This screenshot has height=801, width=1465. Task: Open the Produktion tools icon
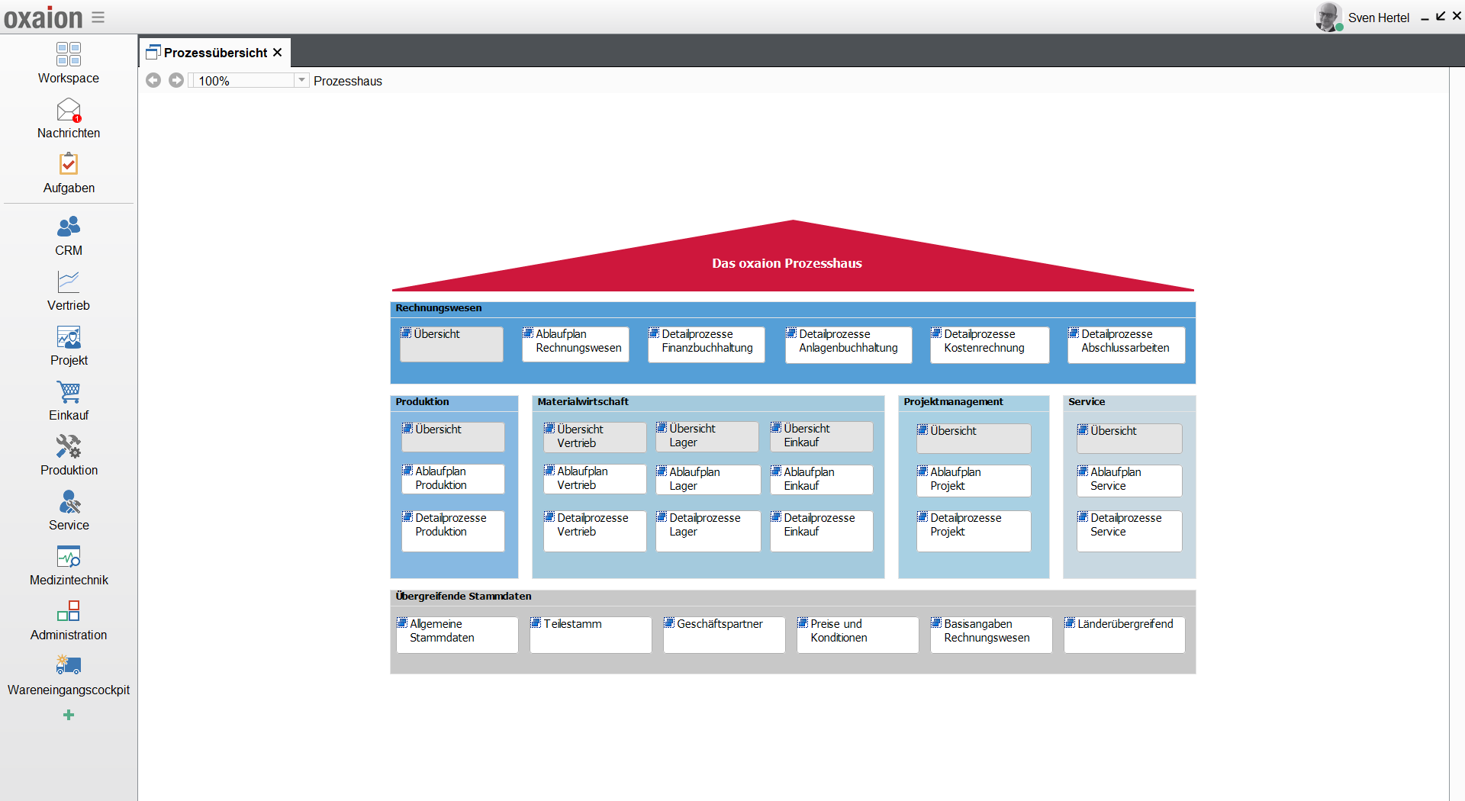[x=69, y=447]
